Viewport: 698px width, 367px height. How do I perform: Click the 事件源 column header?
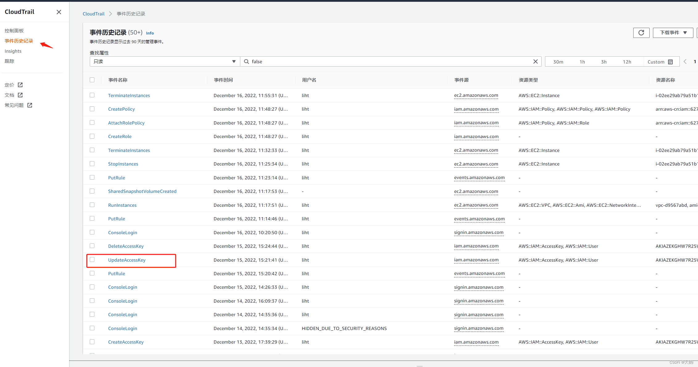(x=461, y=80)
